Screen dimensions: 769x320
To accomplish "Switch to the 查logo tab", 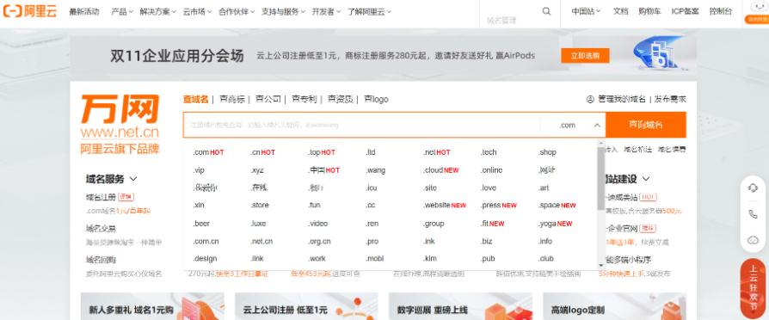I will click(x=376, y=99).
